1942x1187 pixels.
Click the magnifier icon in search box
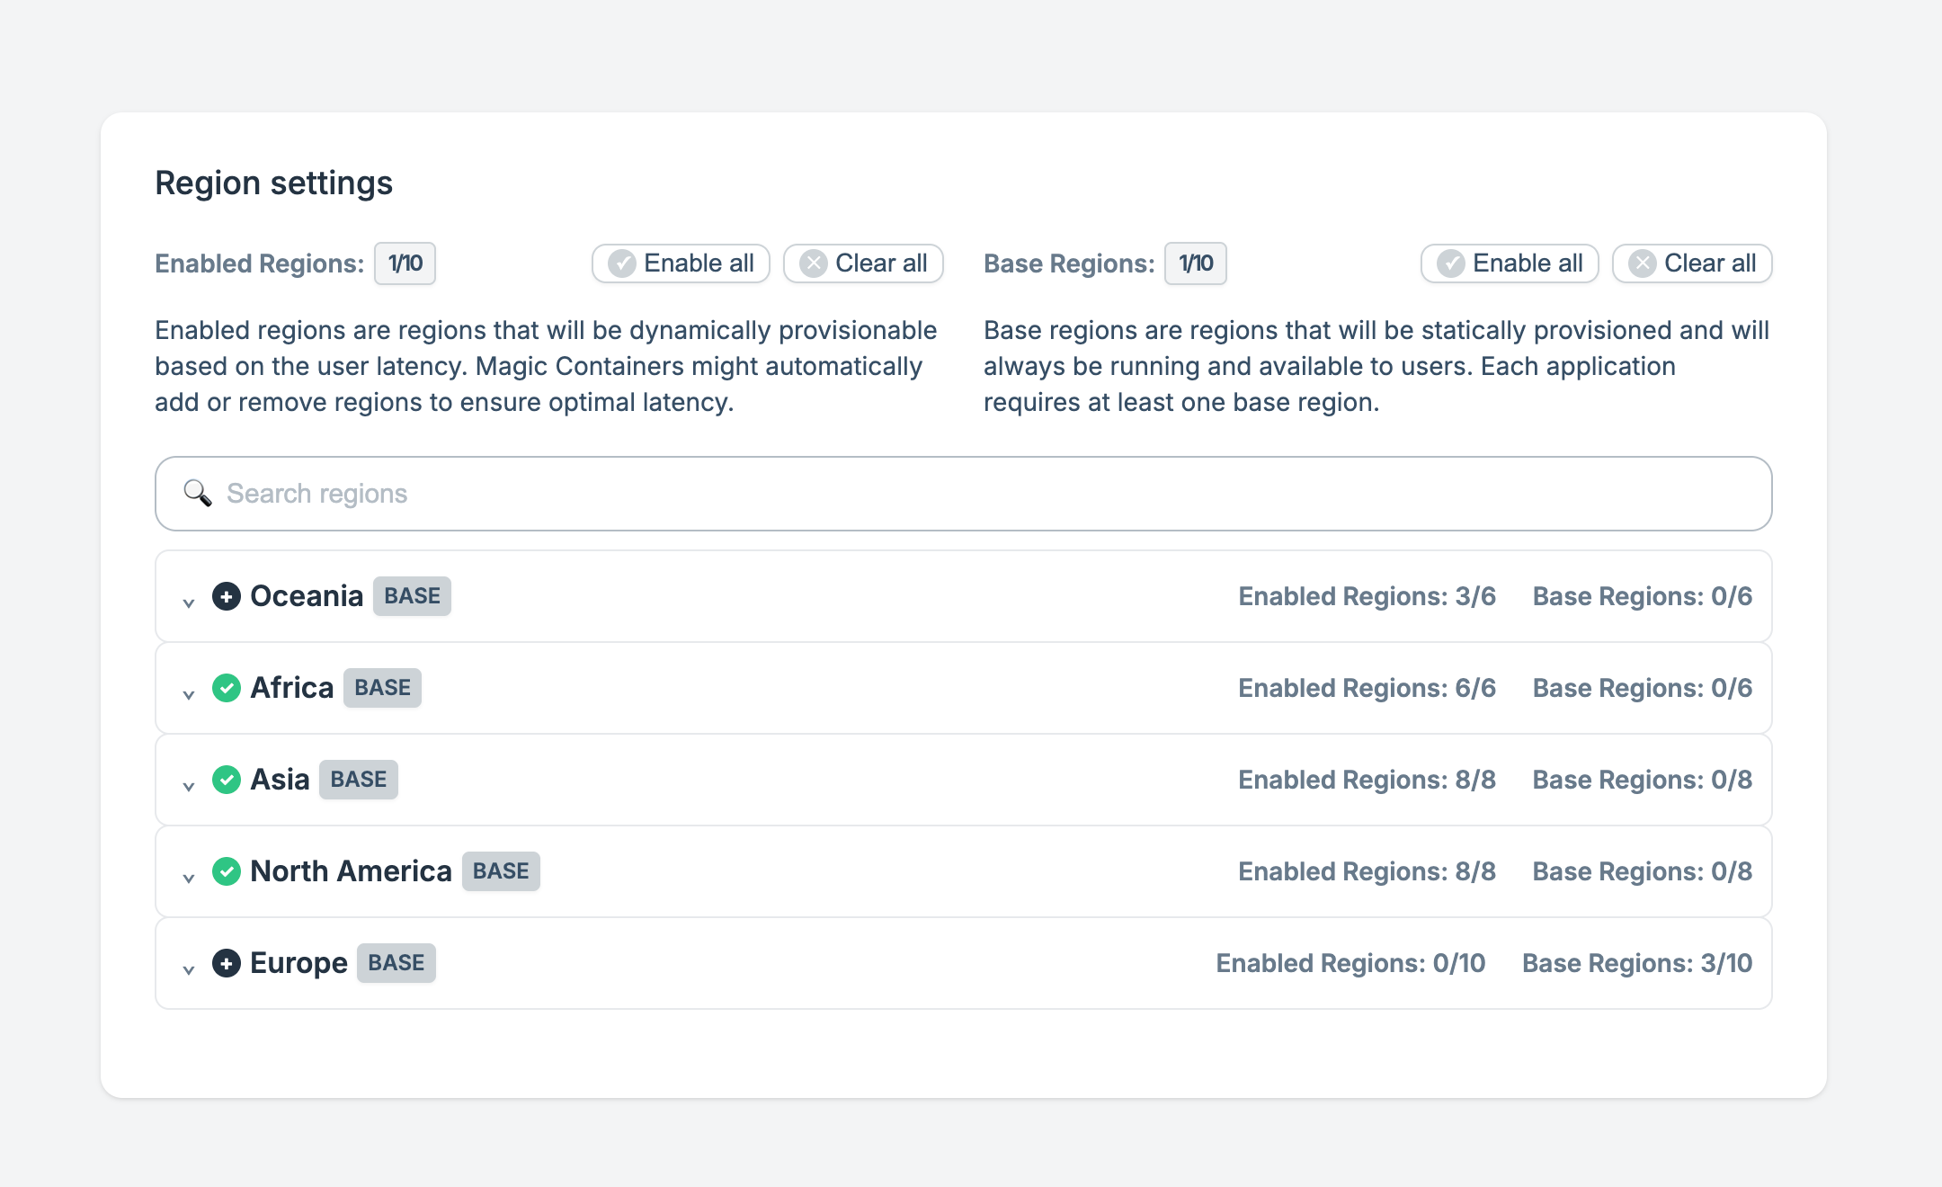pyautogui.click(x=197, y=493)
